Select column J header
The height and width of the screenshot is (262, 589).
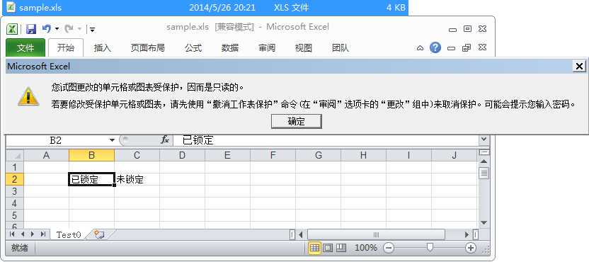point(454,155)
